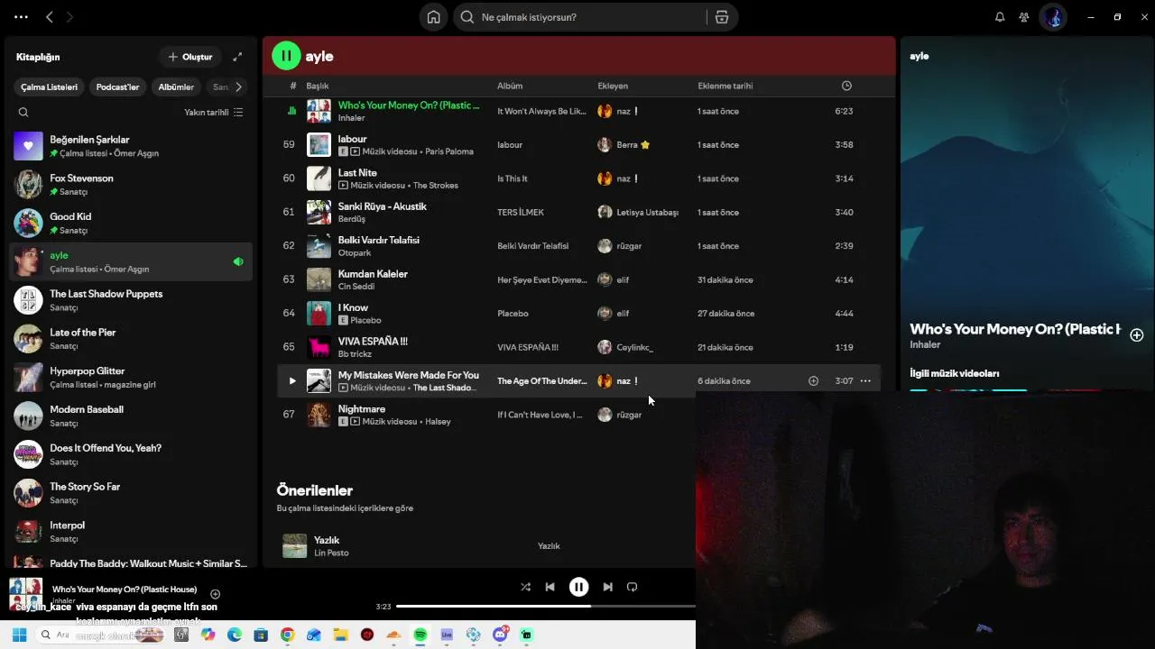1155x649 pixels.
Task: Open The Story So Far artist
Action: tap(131, 493)
